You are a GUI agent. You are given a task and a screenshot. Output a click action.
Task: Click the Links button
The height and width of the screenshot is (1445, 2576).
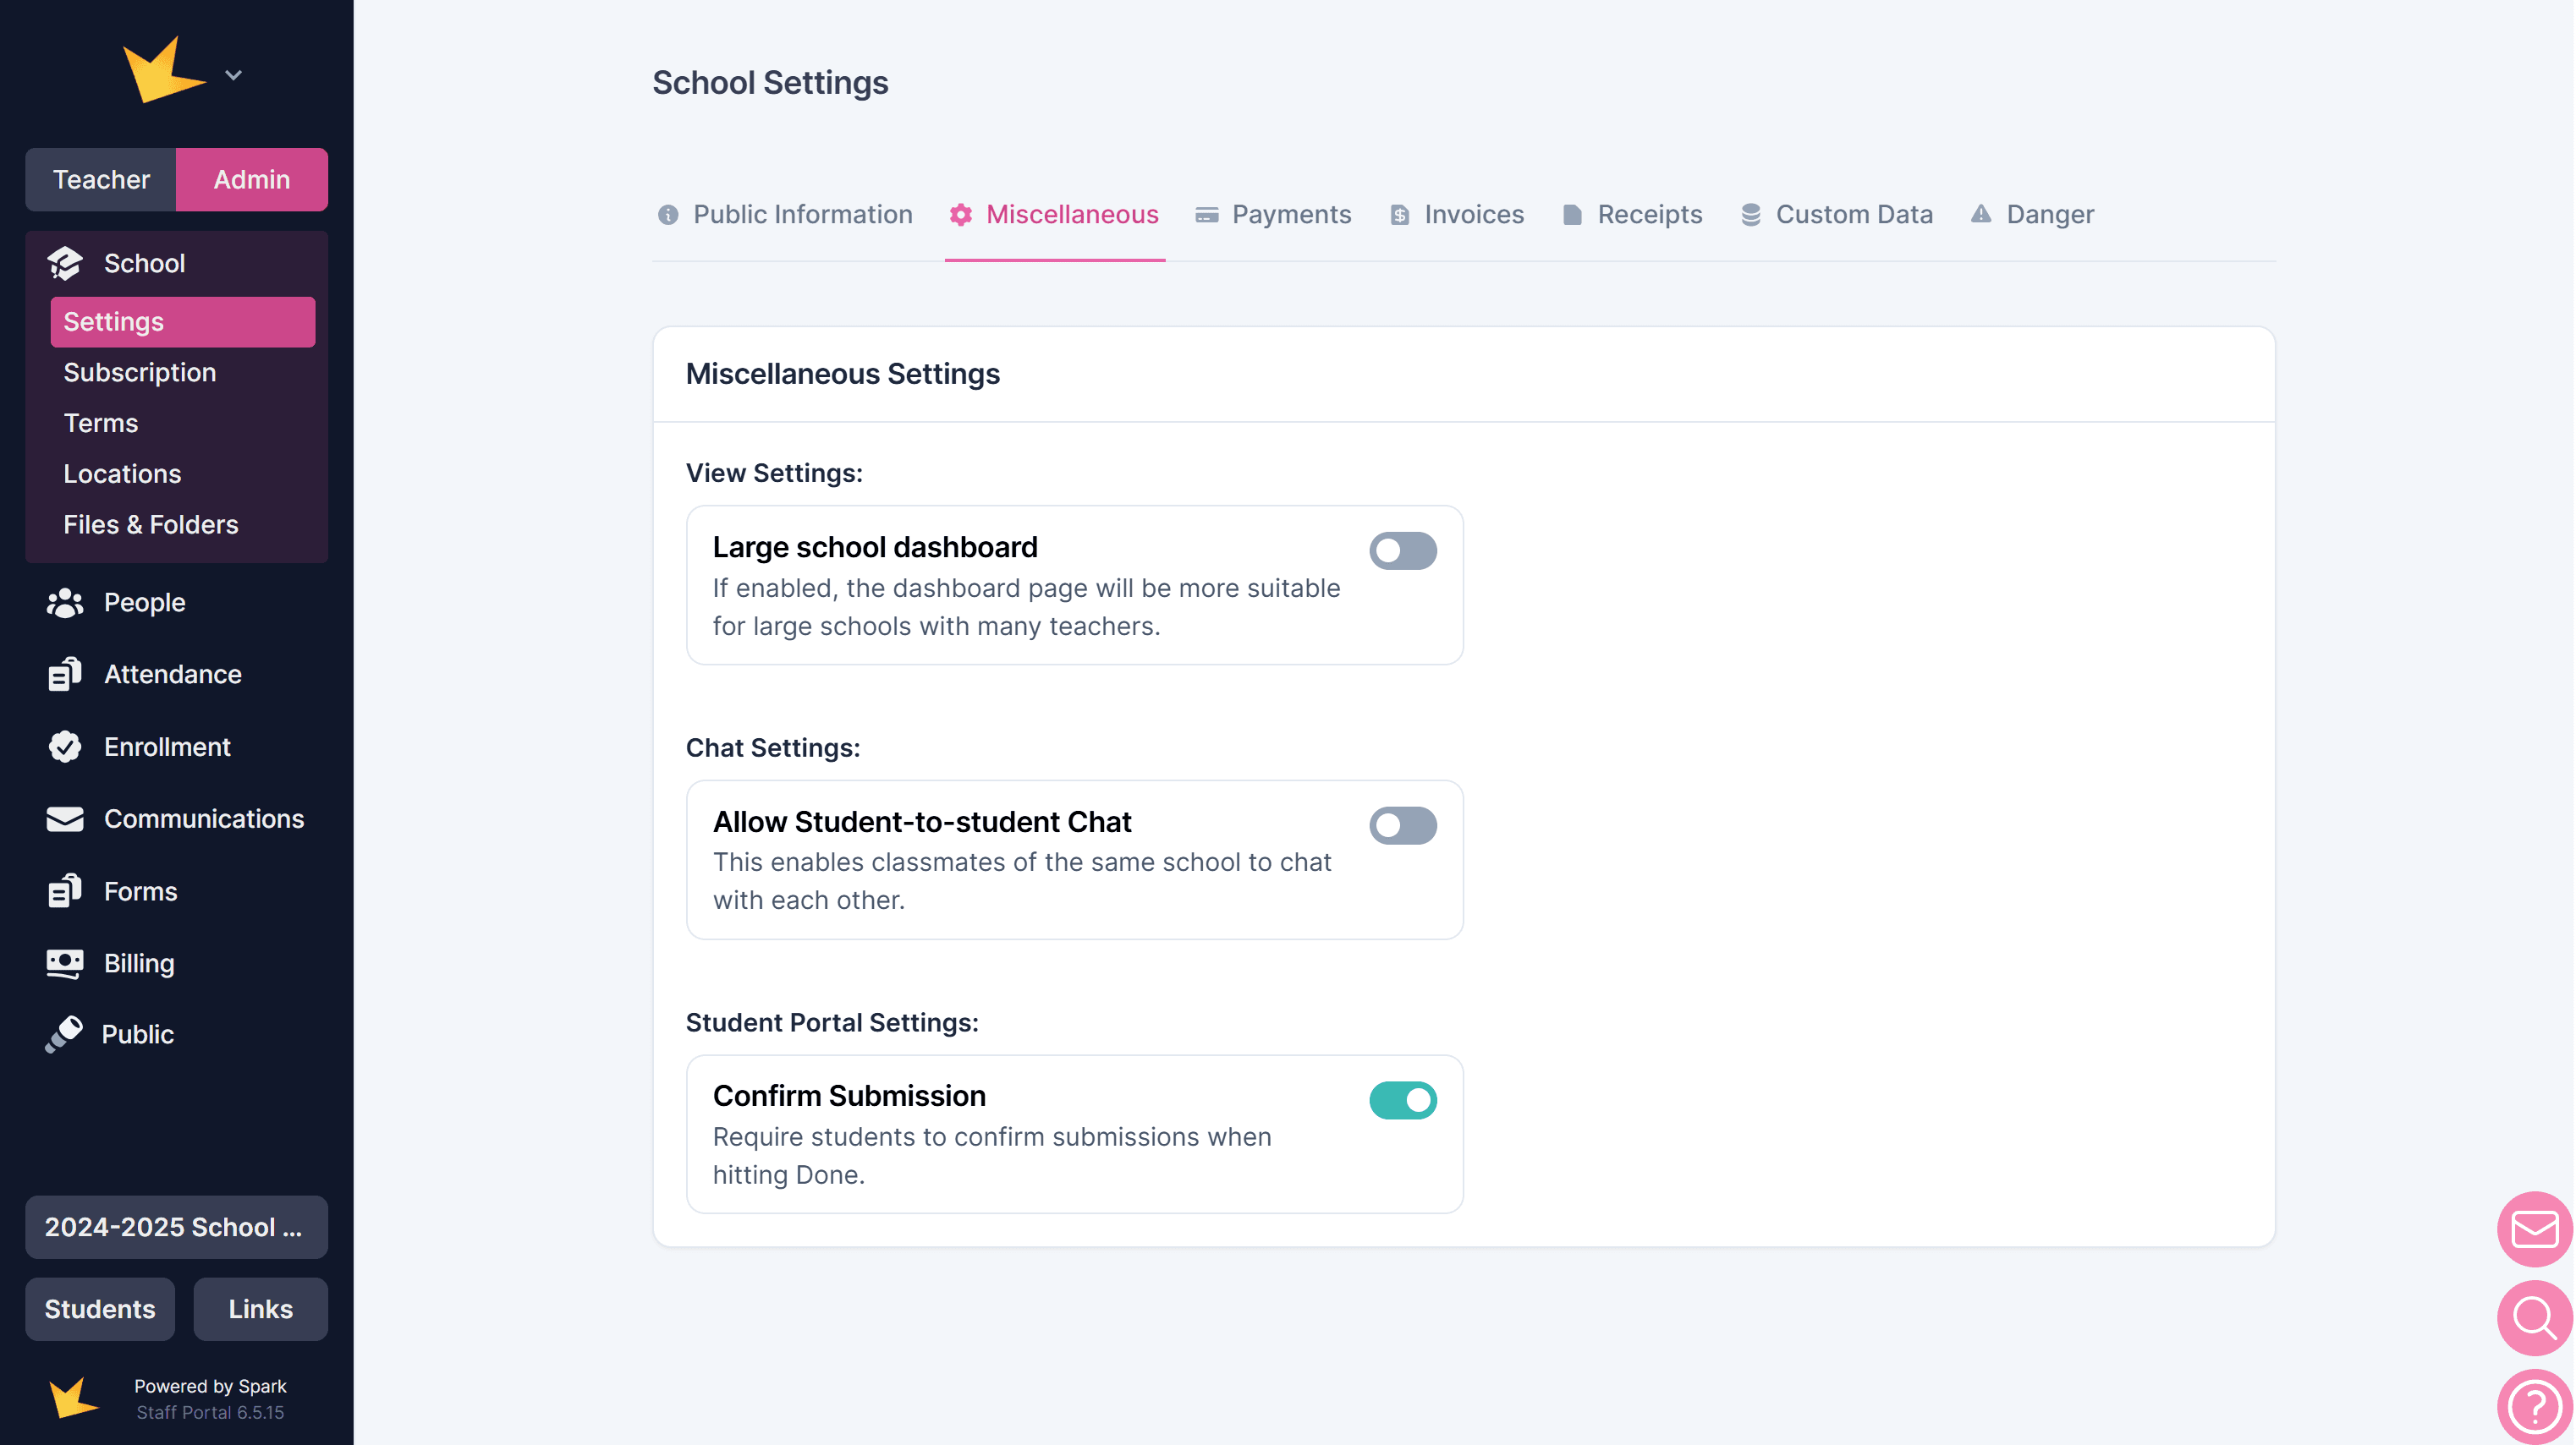coord(260,1309)
